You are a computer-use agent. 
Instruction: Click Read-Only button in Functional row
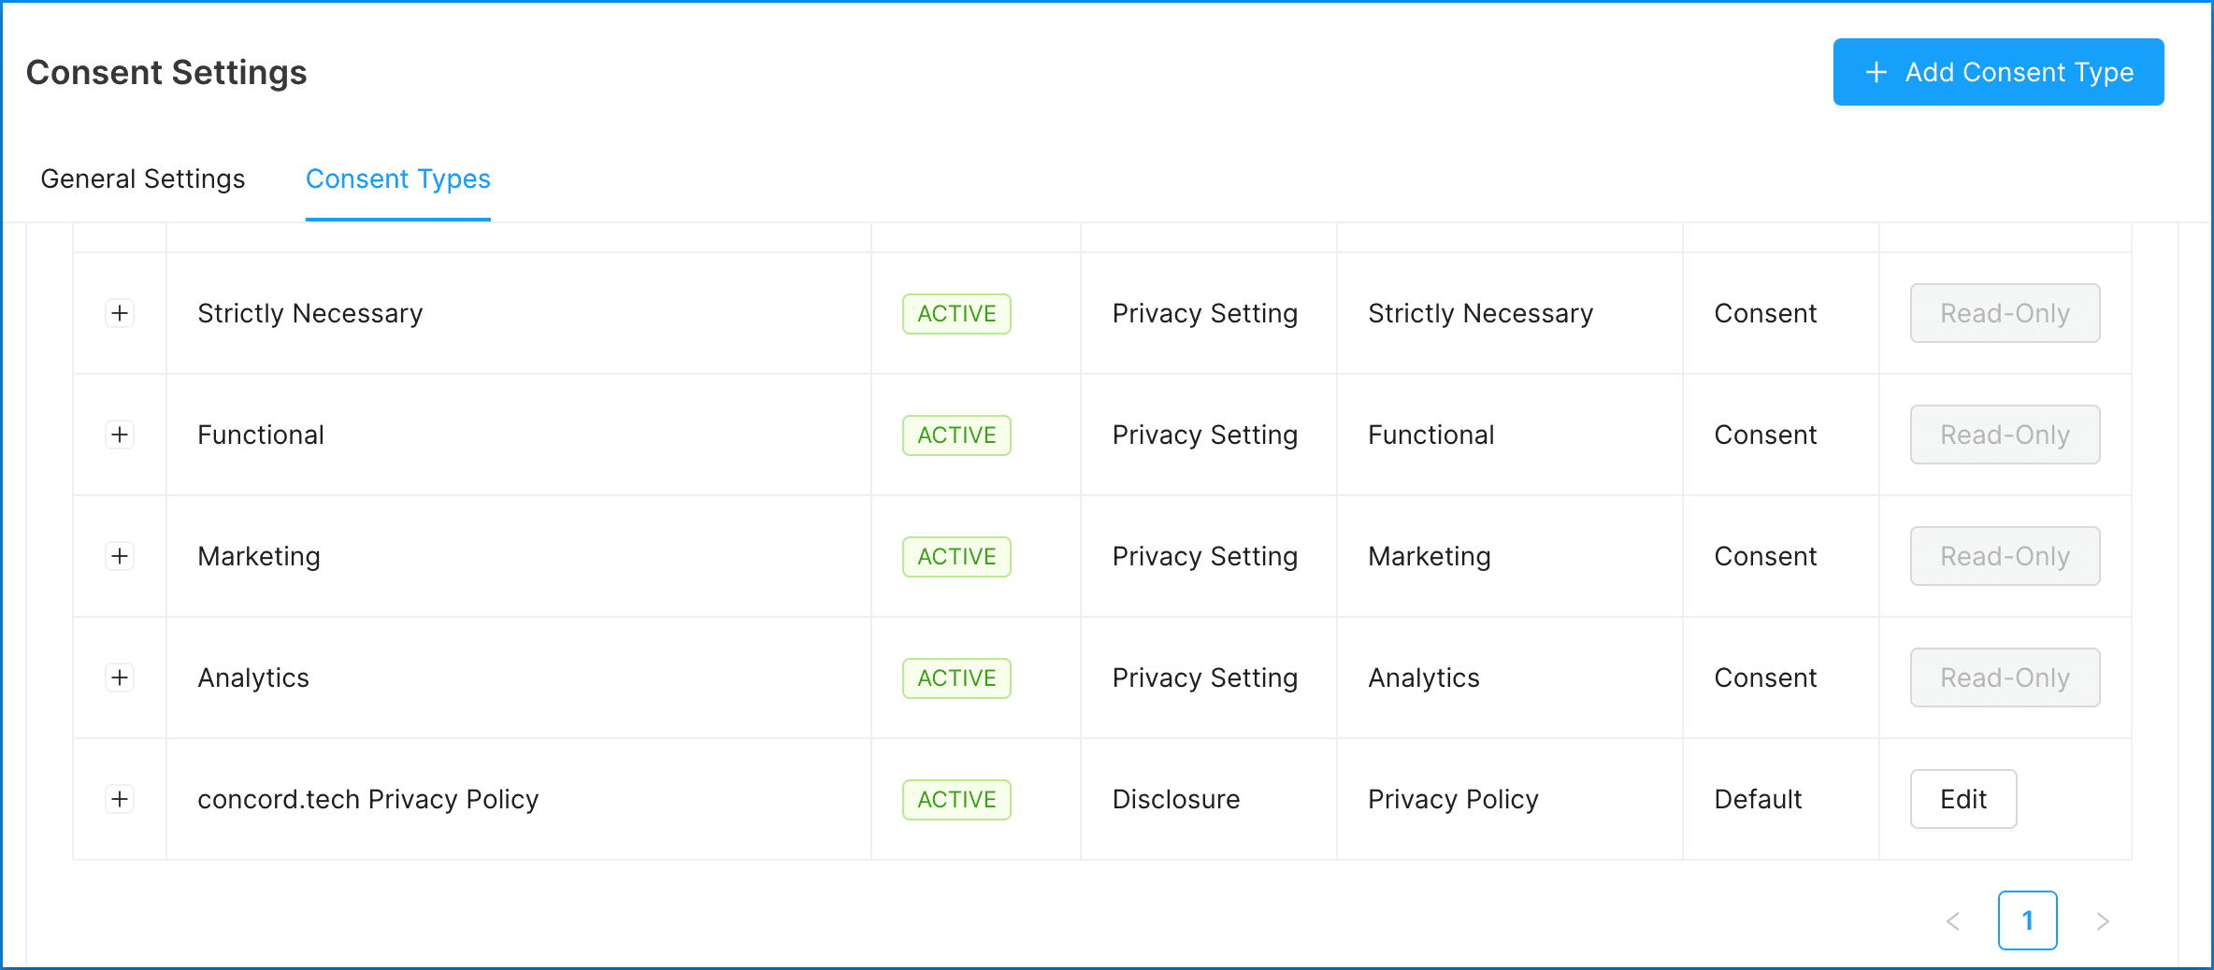2005,435
